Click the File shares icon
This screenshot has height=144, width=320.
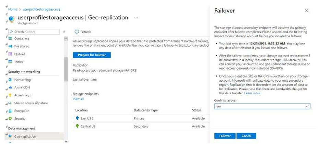click(10, 46)
